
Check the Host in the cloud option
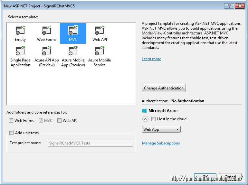click(x=153, y=119)
